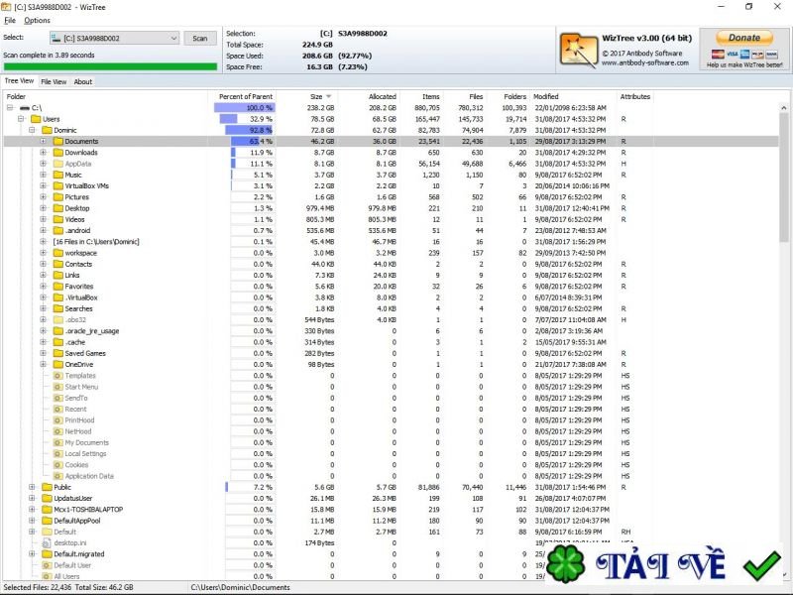Select the .android folder icon
This screenshot has height=595, width=793.
[x=57, y=230]
